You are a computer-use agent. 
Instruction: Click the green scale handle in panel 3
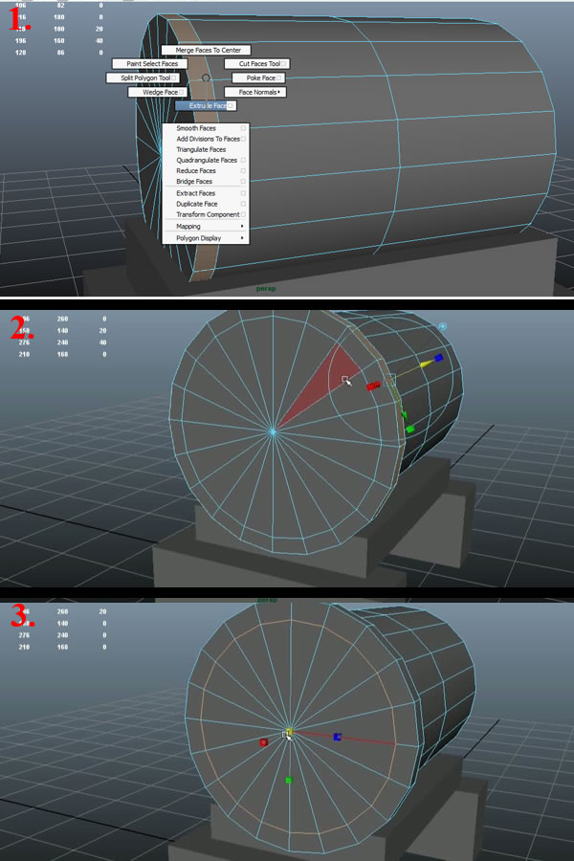[x=289, y=781]
